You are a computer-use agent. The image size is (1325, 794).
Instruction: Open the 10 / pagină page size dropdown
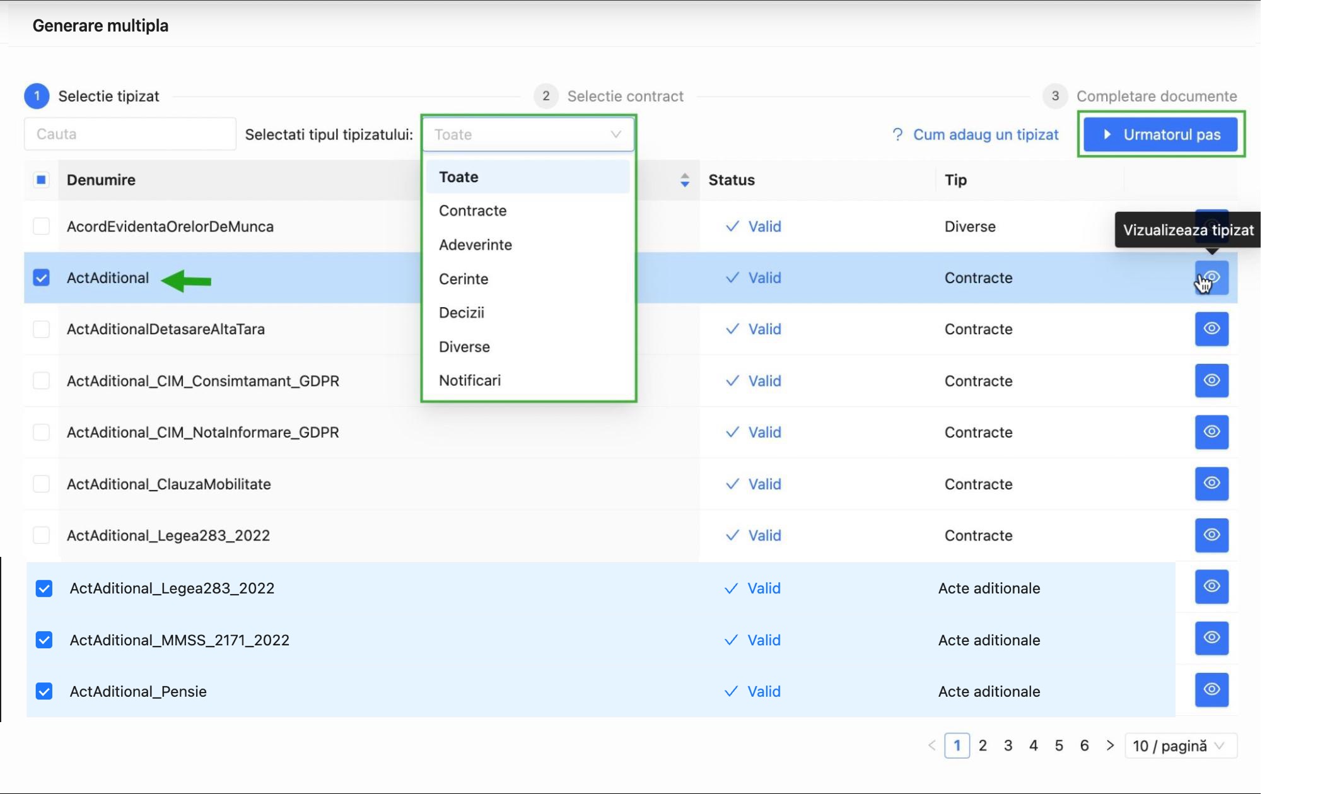tap(1181, 746)
